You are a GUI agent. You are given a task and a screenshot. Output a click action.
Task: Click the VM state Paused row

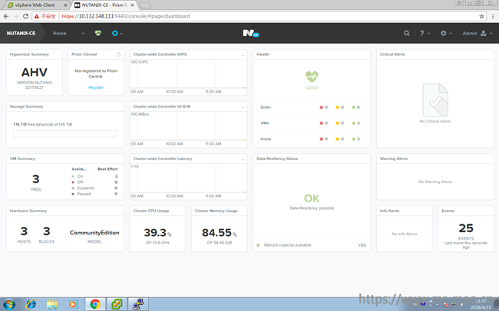tap(94, 194)
